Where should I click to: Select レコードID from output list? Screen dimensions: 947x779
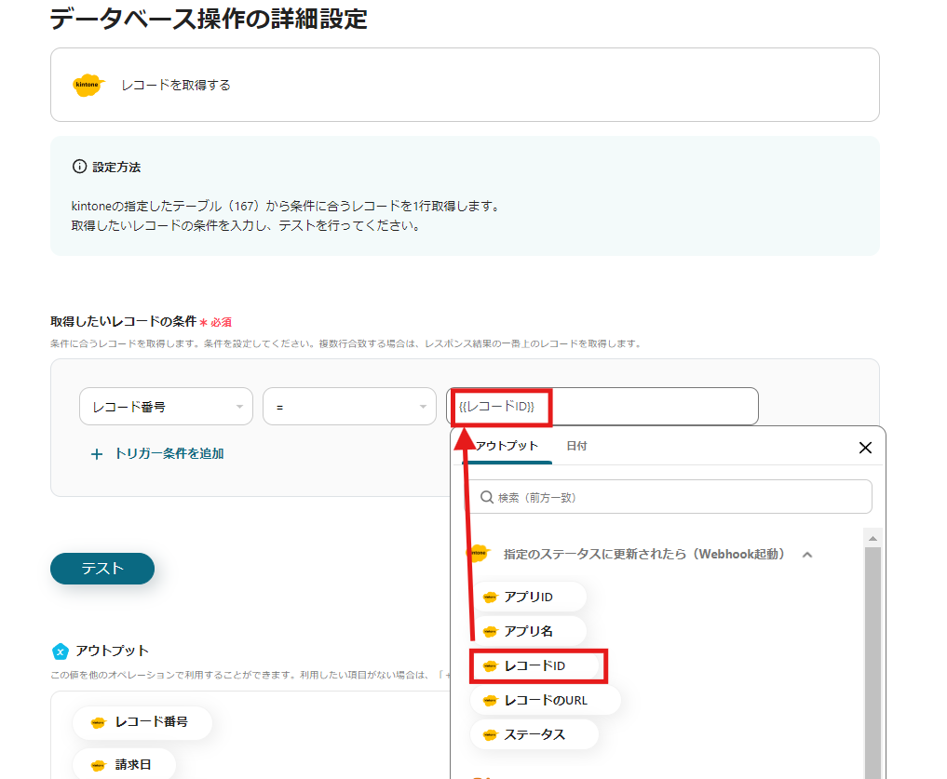[539, 666]
